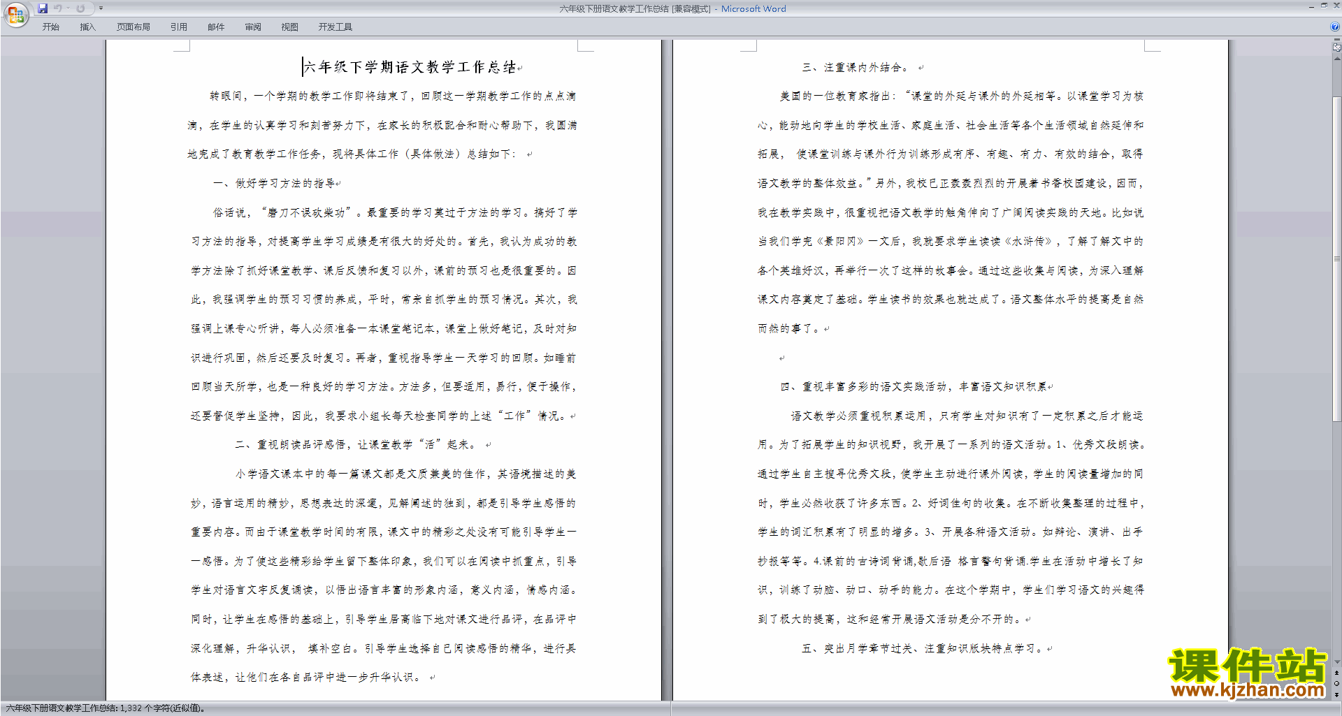Click the split-window handle above the ruler button
The height and width of the screenshot is (716, 1342).
click(x=1337, y=40)
